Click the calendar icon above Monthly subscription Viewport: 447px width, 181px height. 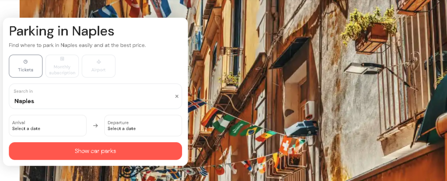pyautogui.click(x=62, y=59)
